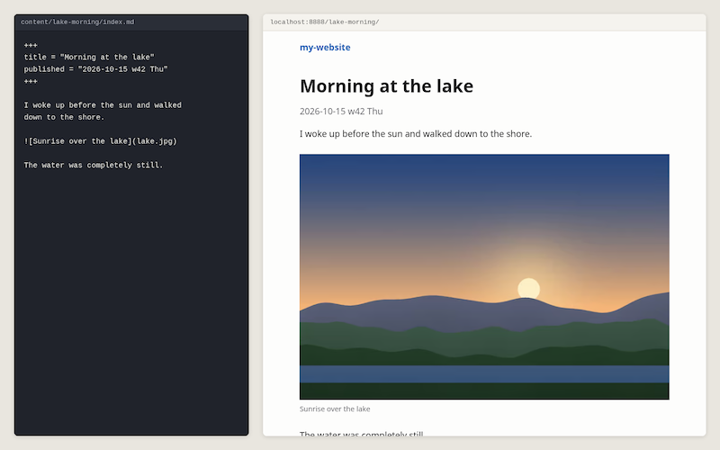The height and width of the screenshot is (450, 720).
Task: Click the editor line "I woke up before the sun and walked"
Action: (x=103, y=105)
